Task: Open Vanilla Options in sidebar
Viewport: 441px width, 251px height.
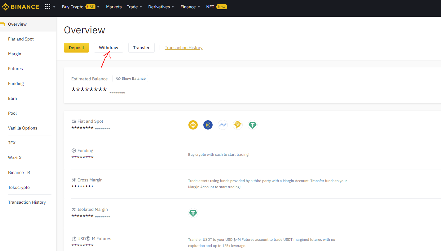Action: pyautogui.click(x=23, y=128)
